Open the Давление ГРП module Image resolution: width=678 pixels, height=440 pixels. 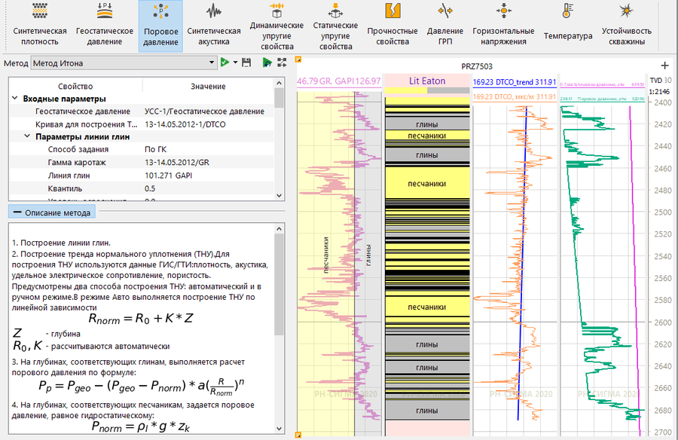(x=446, y=23)
